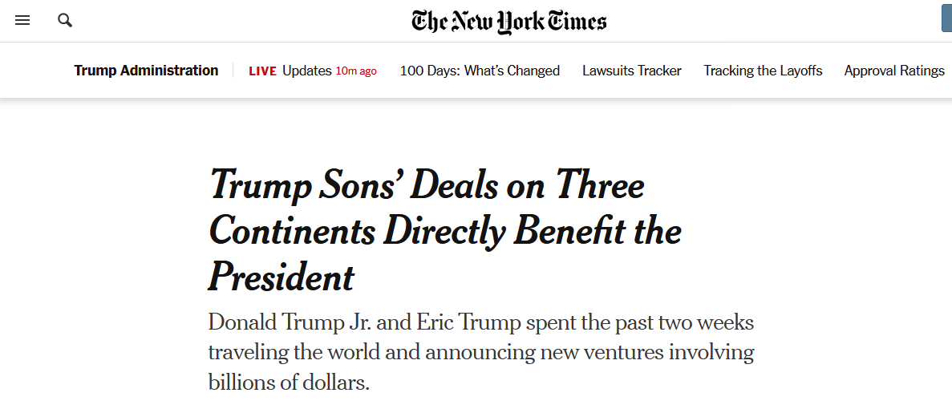Click headline line "Continents Directly Benefit the"

pos(445,232)
